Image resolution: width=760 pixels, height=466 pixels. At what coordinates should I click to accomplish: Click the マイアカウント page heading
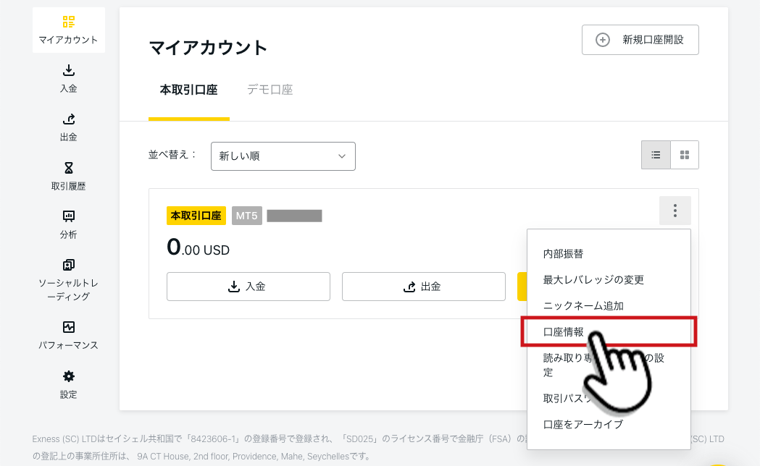click(208, 48)
